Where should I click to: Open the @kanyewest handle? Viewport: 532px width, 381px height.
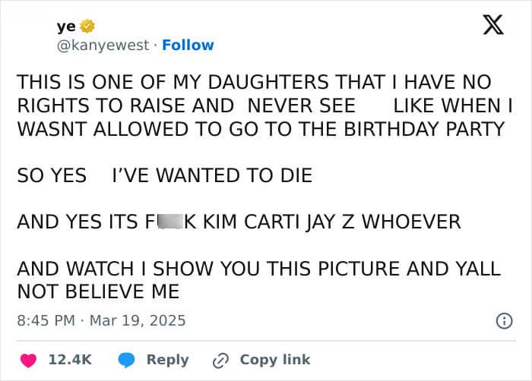click(x=102, y=46)
